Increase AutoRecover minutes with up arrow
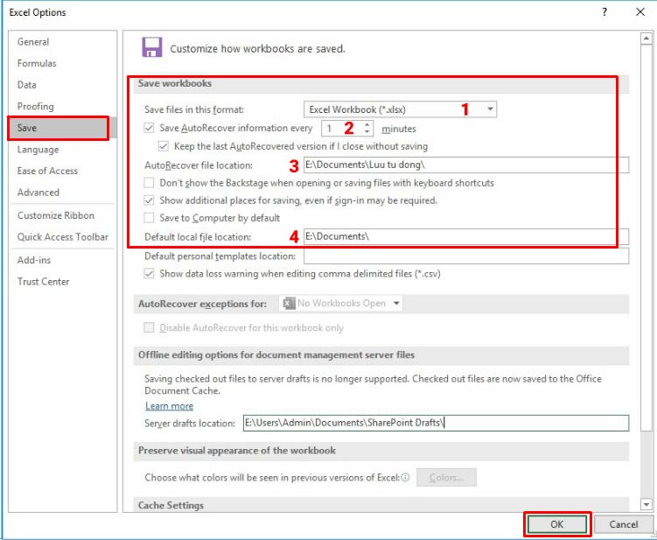This screenshot has height=540, width=657. (367, 124)
